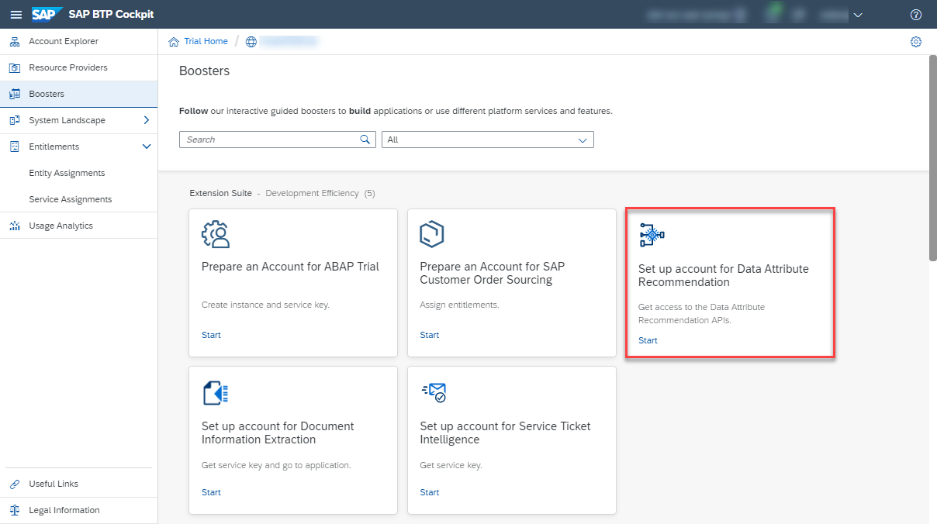Viewport: 937px width, 524px height.
Task: Click the Data Attribute Recommendation icon
Action: pos(652,234)
